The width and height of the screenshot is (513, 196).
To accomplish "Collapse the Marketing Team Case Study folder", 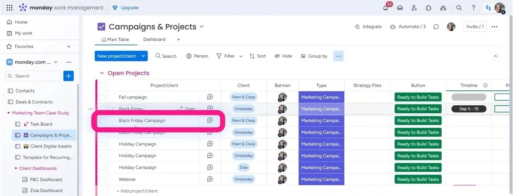I will (x=8, y=113).
